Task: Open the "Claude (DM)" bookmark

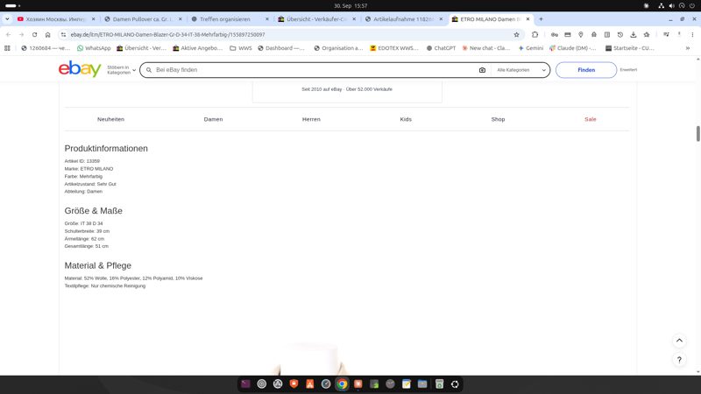Action: point(573,48)
